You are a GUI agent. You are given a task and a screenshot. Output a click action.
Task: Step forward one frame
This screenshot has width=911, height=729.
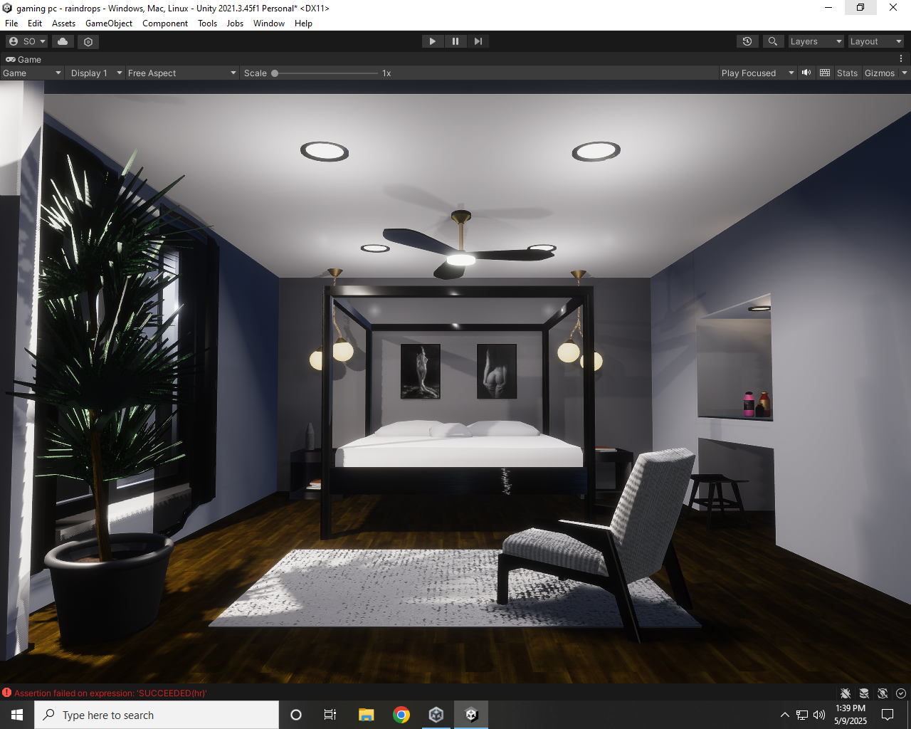(x=478, y=41)
